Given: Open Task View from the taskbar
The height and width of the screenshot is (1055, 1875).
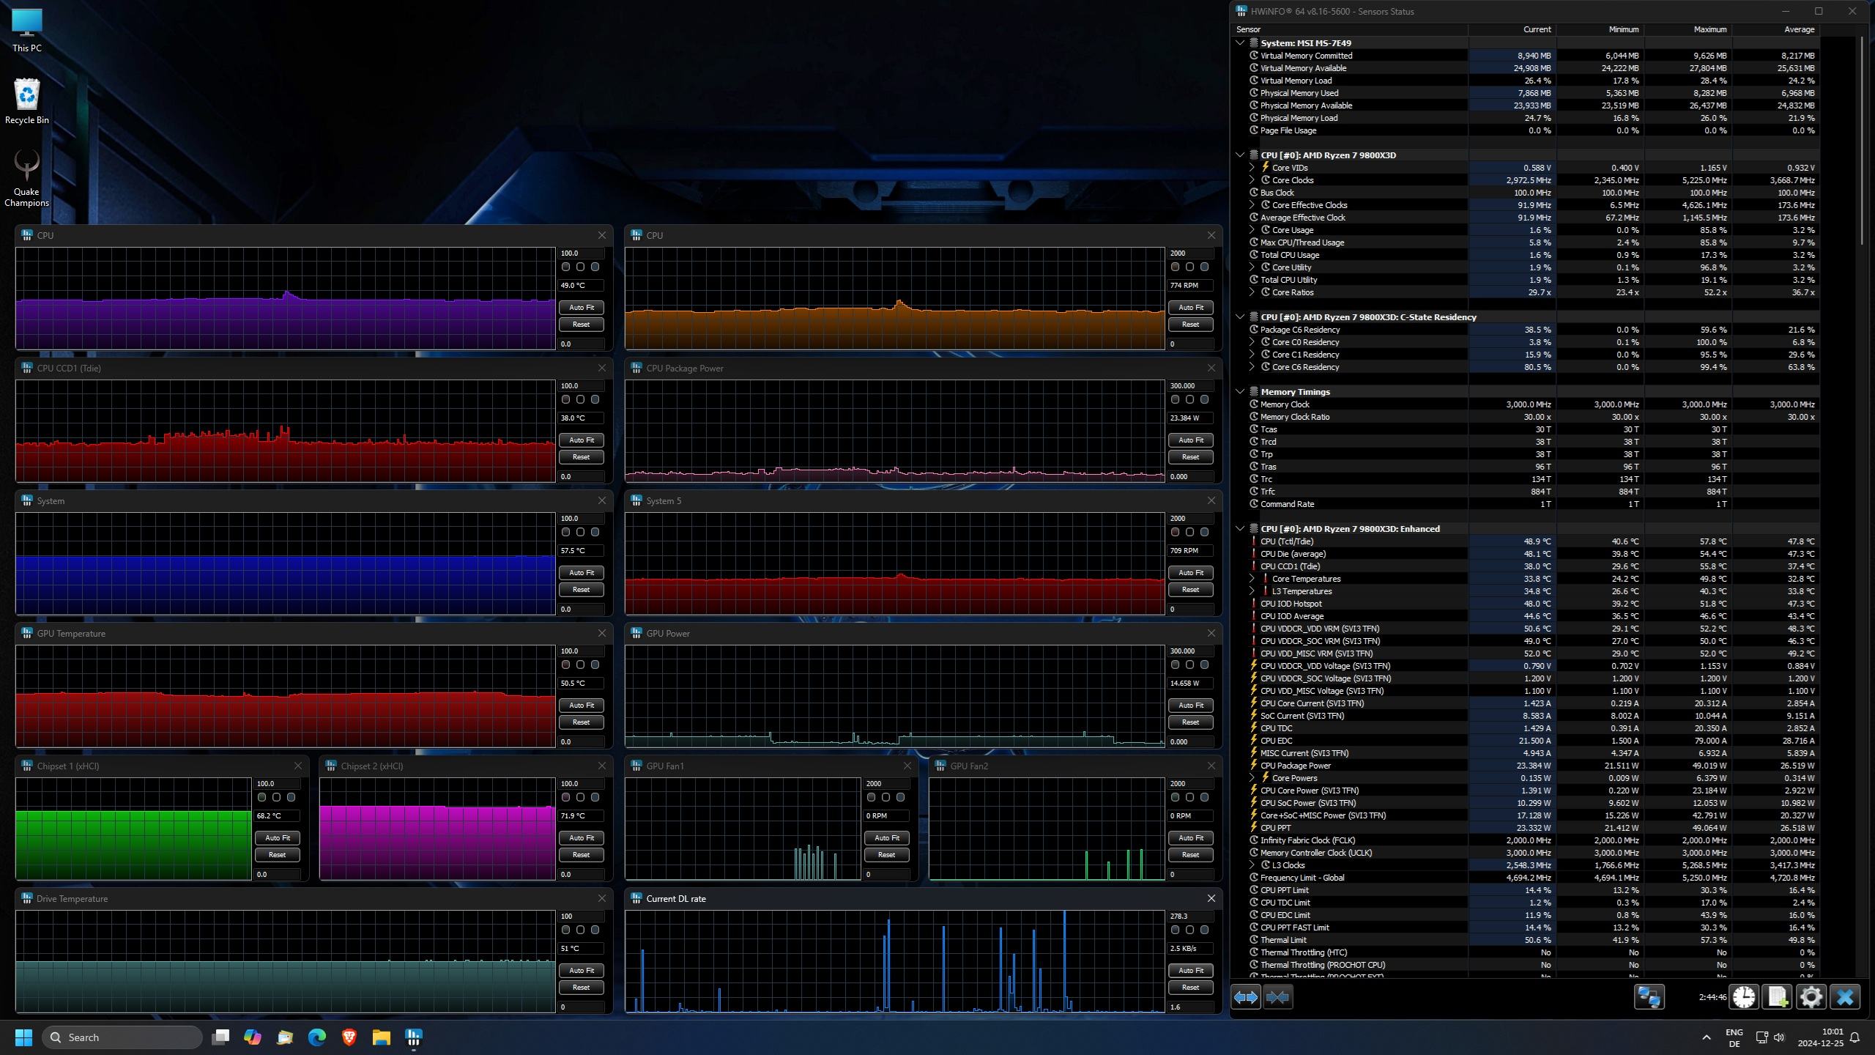Looking at the screenshot, I should tap(220, 1037).
